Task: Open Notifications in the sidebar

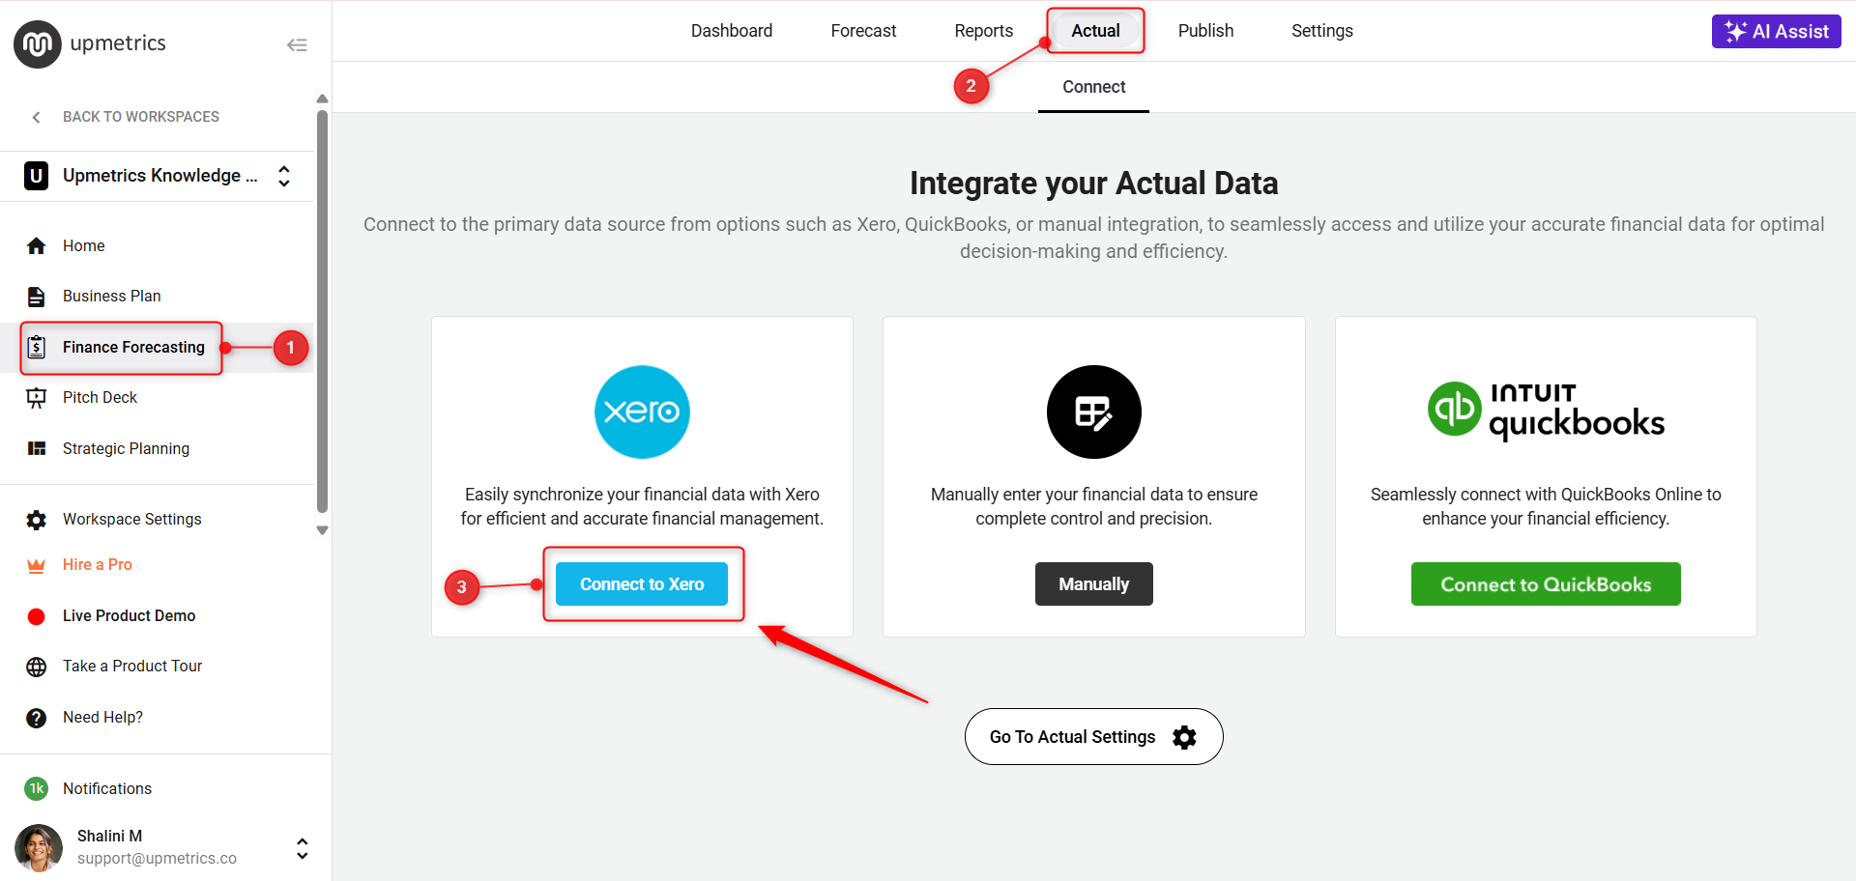Action: tap(107, 789)
